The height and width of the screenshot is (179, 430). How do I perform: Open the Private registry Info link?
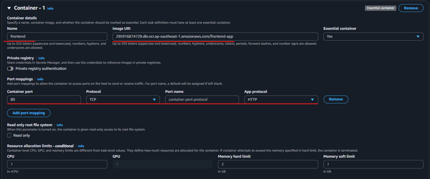point(41,58)
